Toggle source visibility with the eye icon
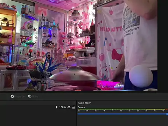The image size is (168, 126). (69, 107)
